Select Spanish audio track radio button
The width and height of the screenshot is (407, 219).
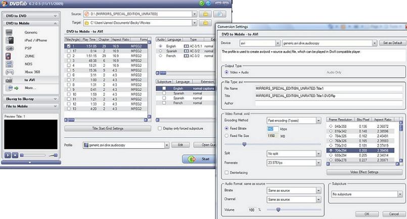[160, 51]
